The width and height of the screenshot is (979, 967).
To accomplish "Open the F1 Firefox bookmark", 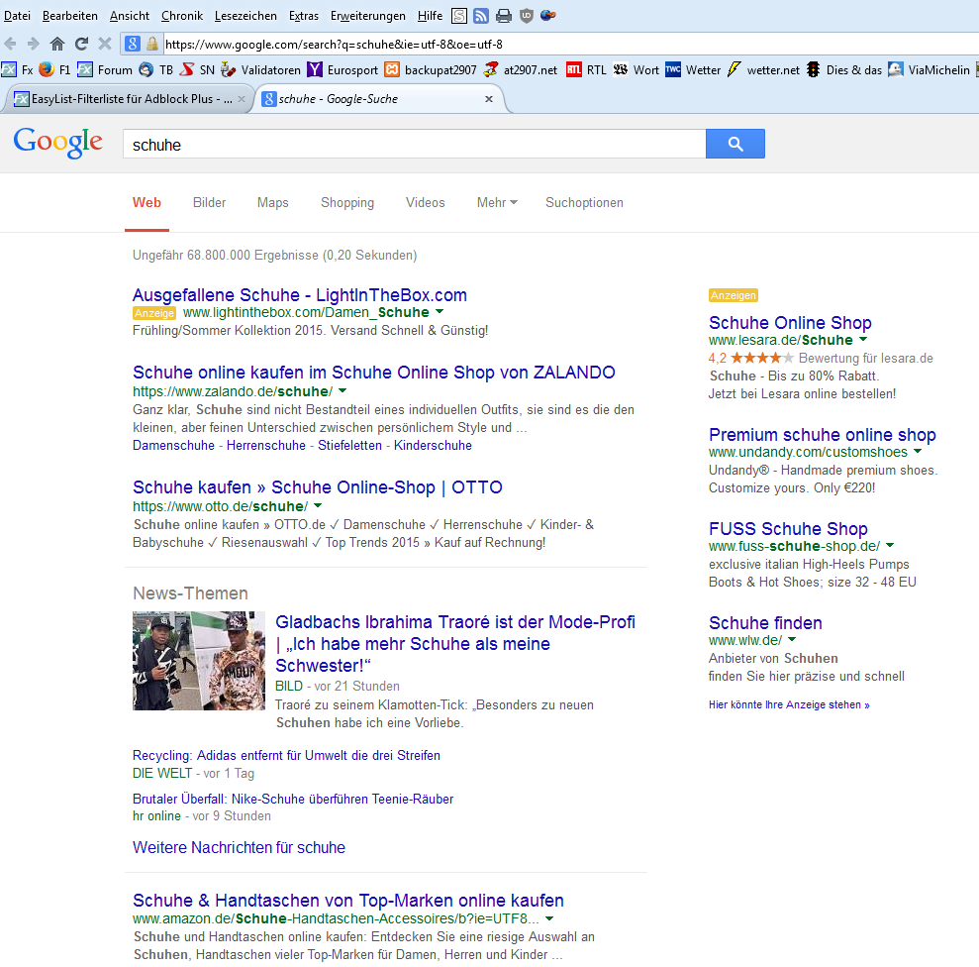I will (55, 70).
